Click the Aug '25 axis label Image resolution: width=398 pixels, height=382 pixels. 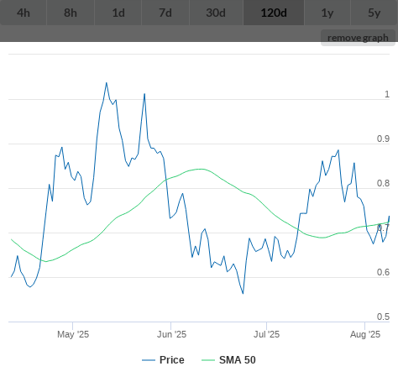coord(365,334)
